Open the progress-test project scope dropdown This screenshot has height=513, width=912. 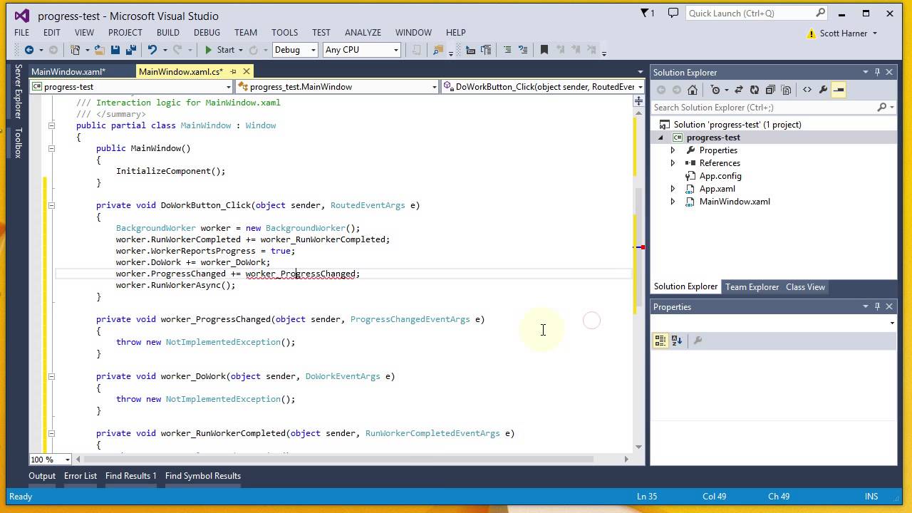tap(228, 87)
